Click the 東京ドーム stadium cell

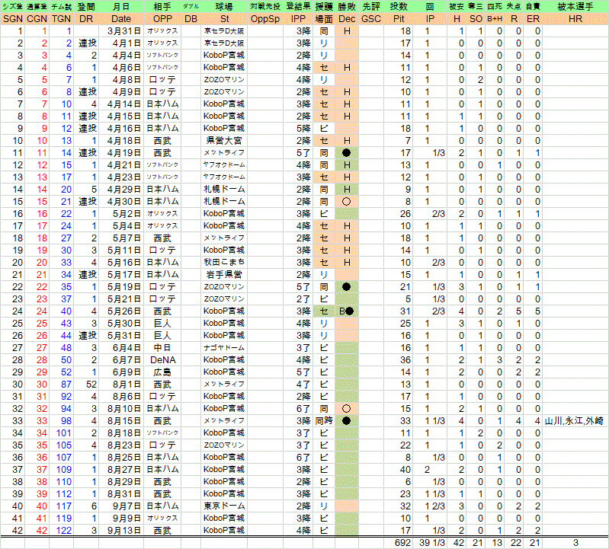coord(224,506)
